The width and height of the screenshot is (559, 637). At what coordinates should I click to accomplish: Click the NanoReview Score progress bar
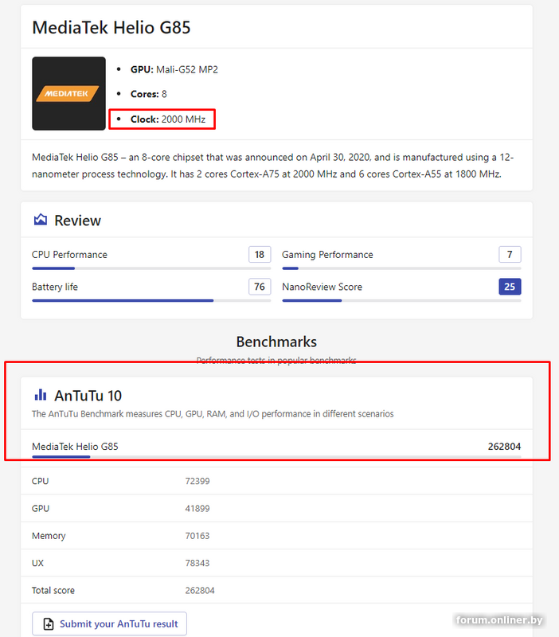tap(402, 301)
